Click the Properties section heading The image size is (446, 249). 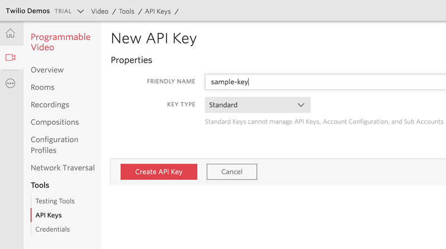pyautogui.click(x=132, y=60)
